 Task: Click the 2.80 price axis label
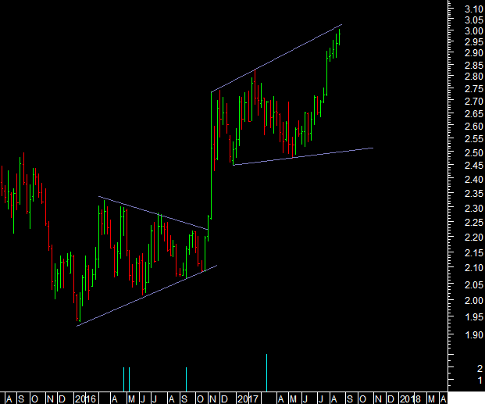pos(474,76)
